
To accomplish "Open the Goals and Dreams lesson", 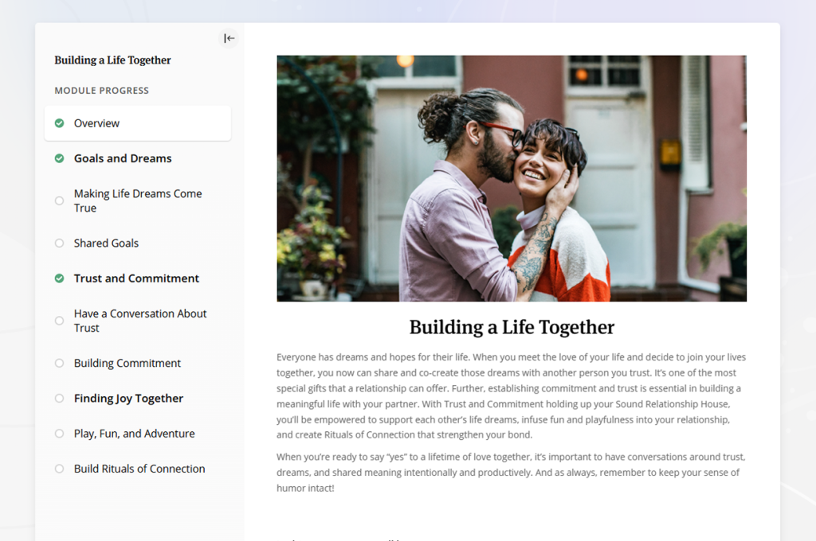I will click(x=122, y=158).
